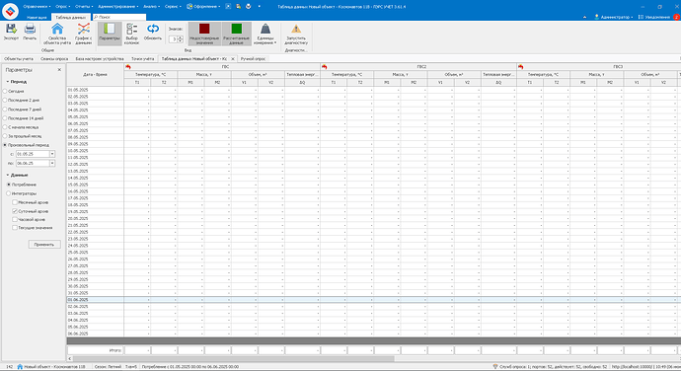Uncheck the Суточный архив checkbox

coord(15,211)
